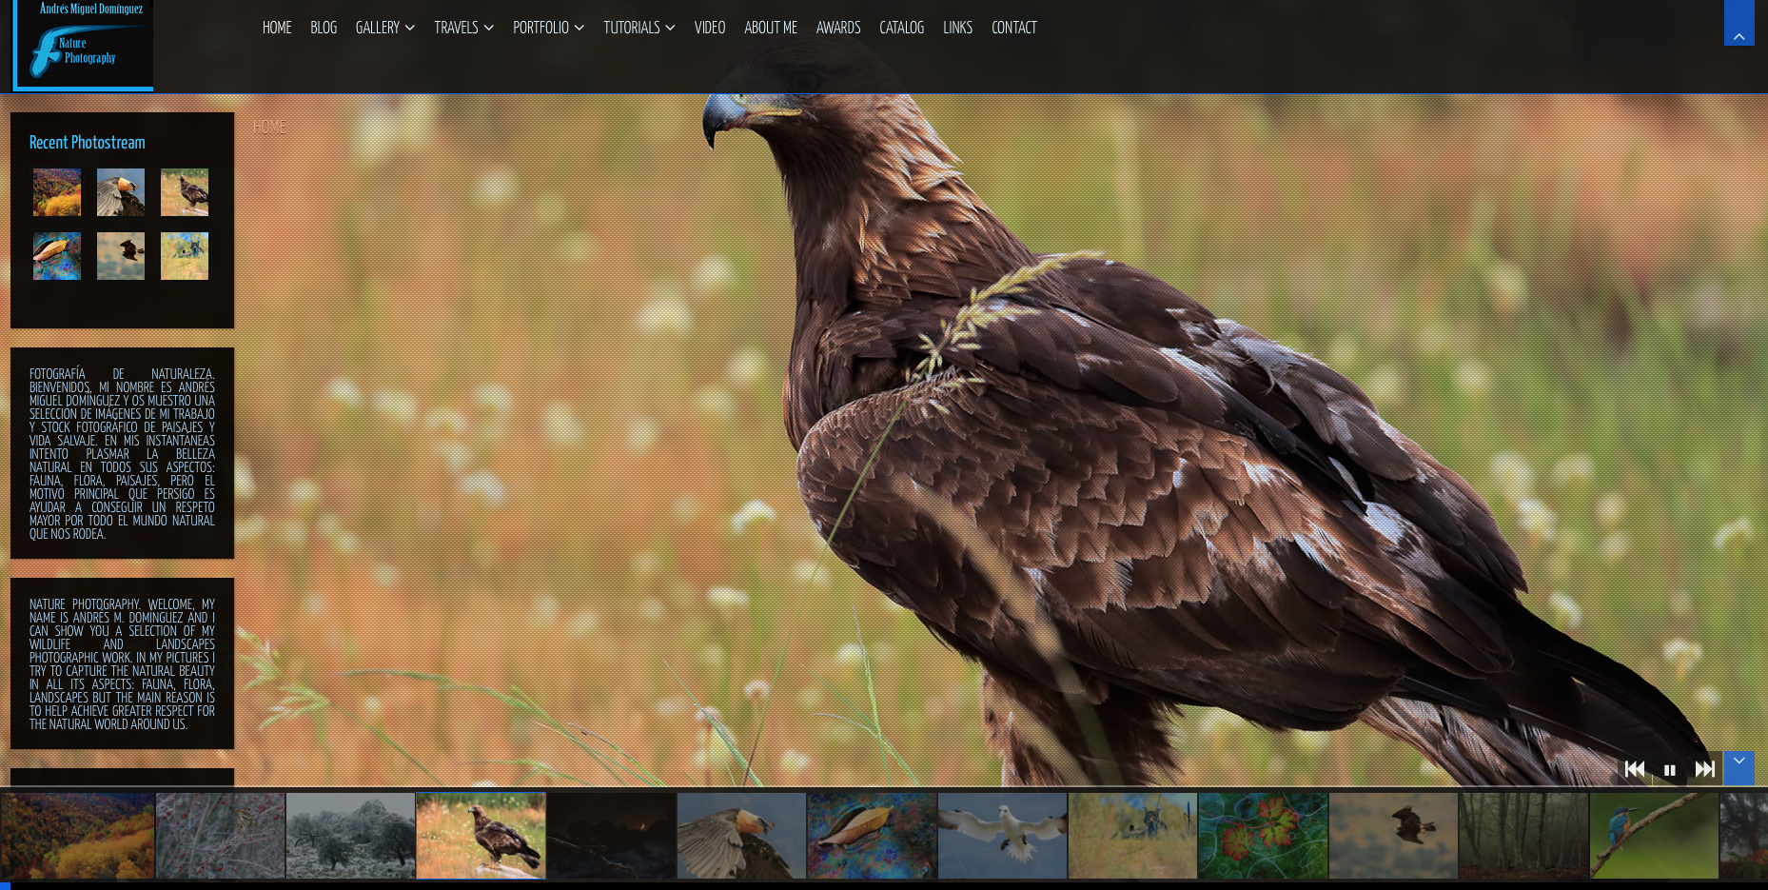
Task: Click the blue up arrow at top right
Action: pyautogui.click(x=1739, y=24)
